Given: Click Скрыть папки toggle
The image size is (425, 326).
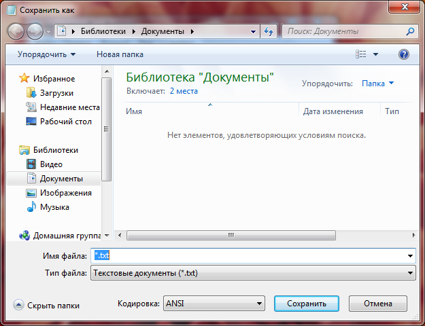Looking at the screenshot, I should (46, 305).
